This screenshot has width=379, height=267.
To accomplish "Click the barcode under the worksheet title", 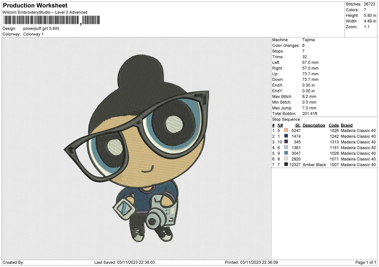I will [51, 21].
